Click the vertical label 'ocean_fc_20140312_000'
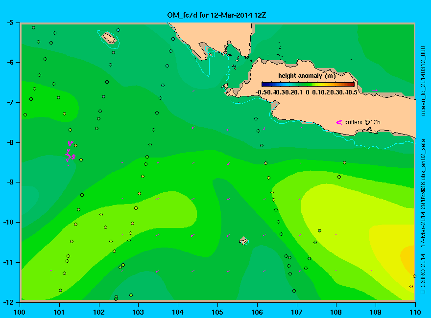The height and width of the screenshot is (318, 431). (423, 81)
